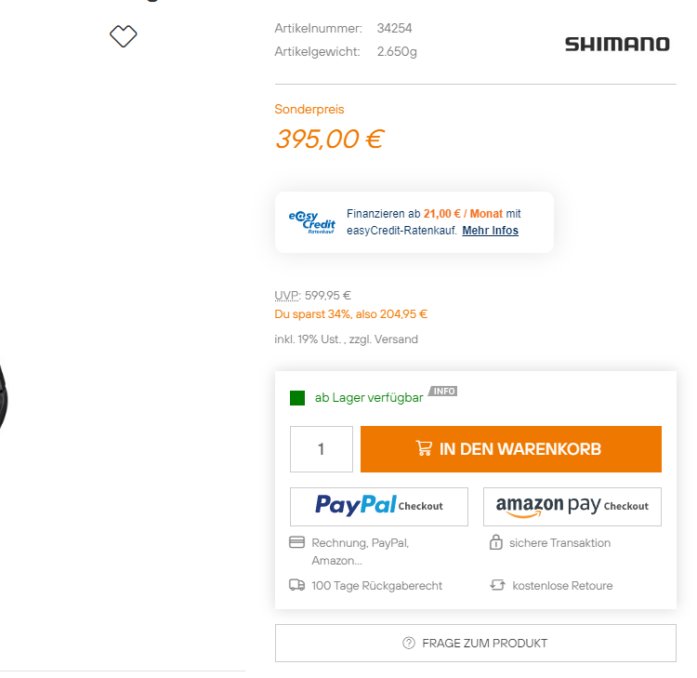The height and width of the screenshot is (678, 697).
Task: Open the Mehr Infos financing link
Action: pyautogui.click(x=490, y=231)
